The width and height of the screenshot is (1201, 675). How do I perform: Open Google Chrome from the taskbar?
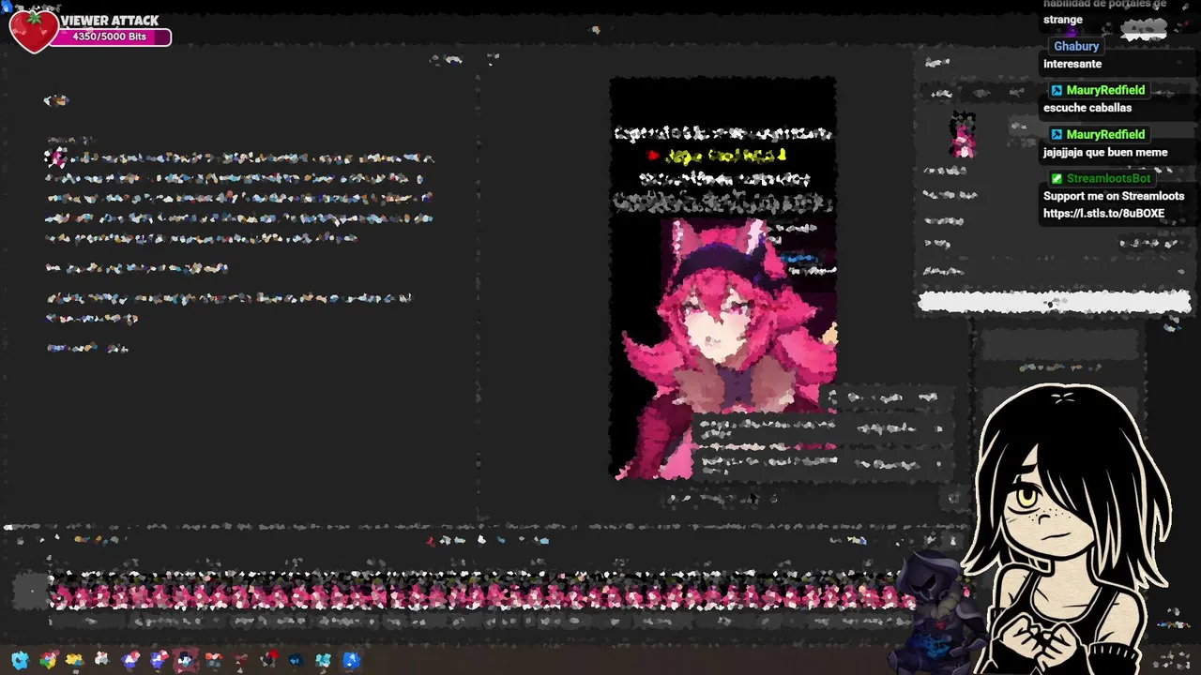click(x=48, y=660)
